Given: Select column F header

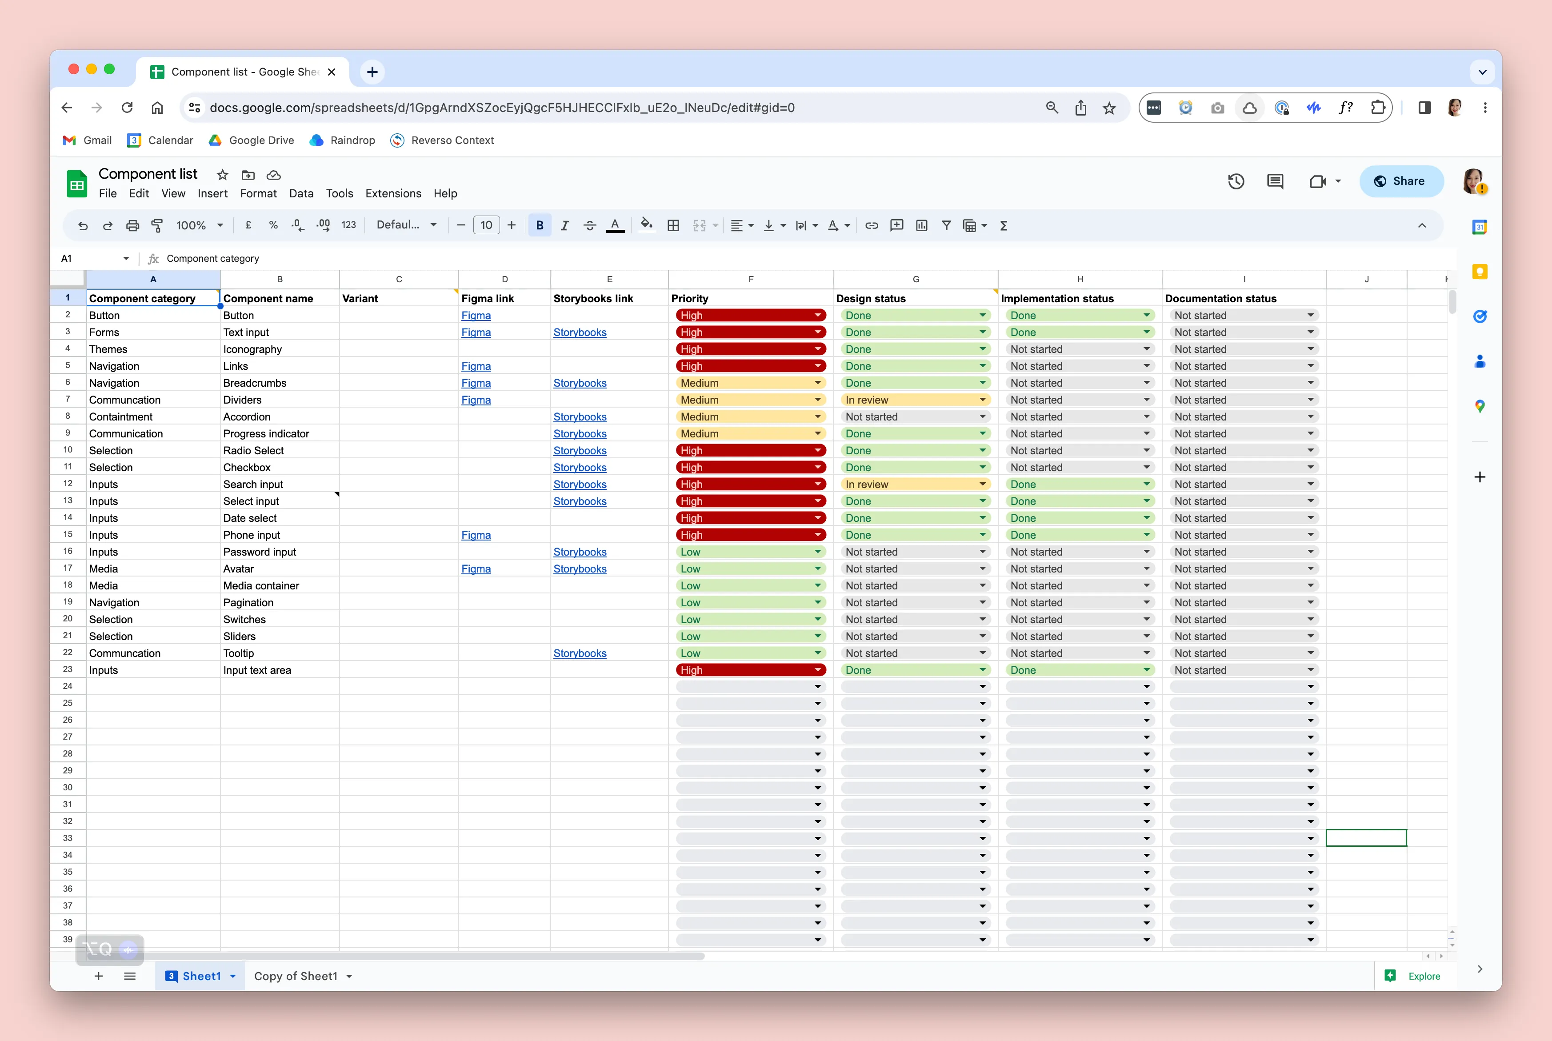Looking at the screenshot, I should click(x=751, y=279).
